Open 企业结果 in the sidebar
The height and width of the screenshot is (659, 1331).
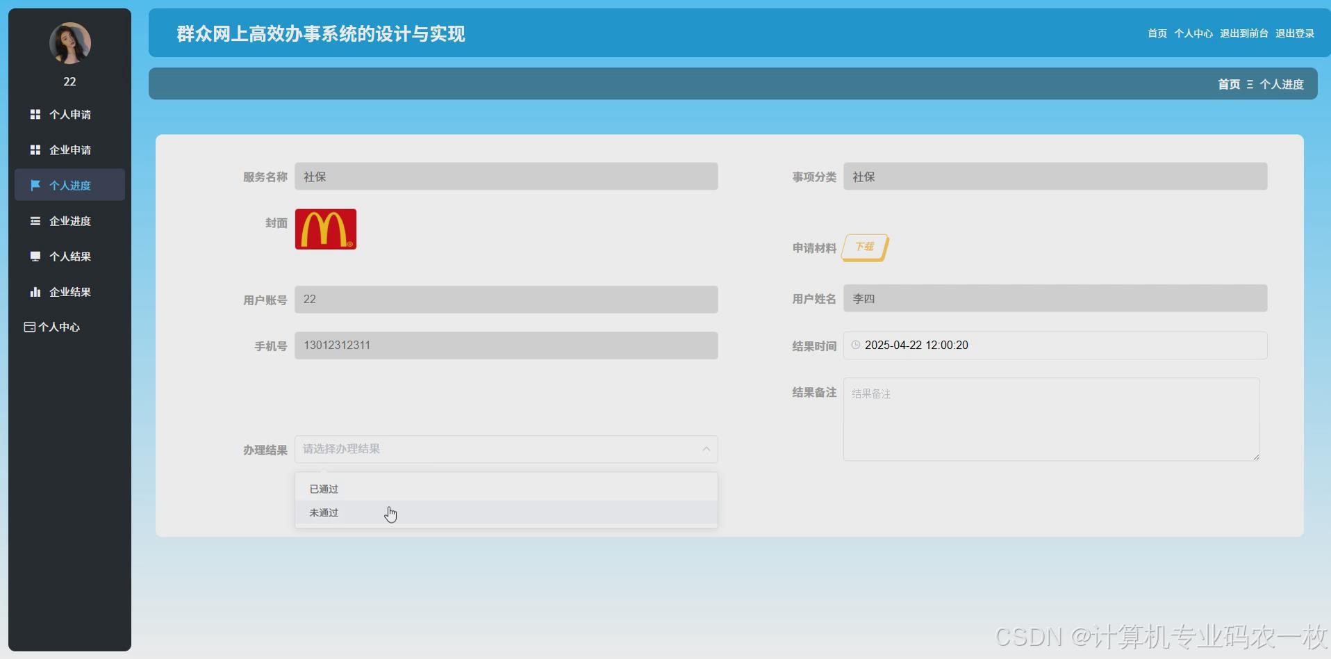click(x=69, y=291)
